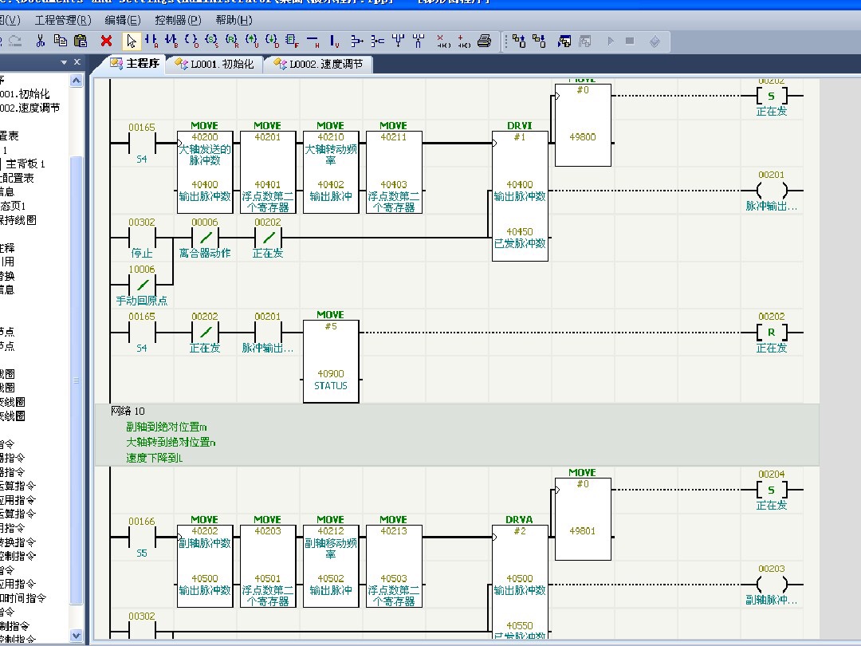Click the red X delete icon
Image resolution: width=861 pixels, height=646 pixels.
point(106,41)
